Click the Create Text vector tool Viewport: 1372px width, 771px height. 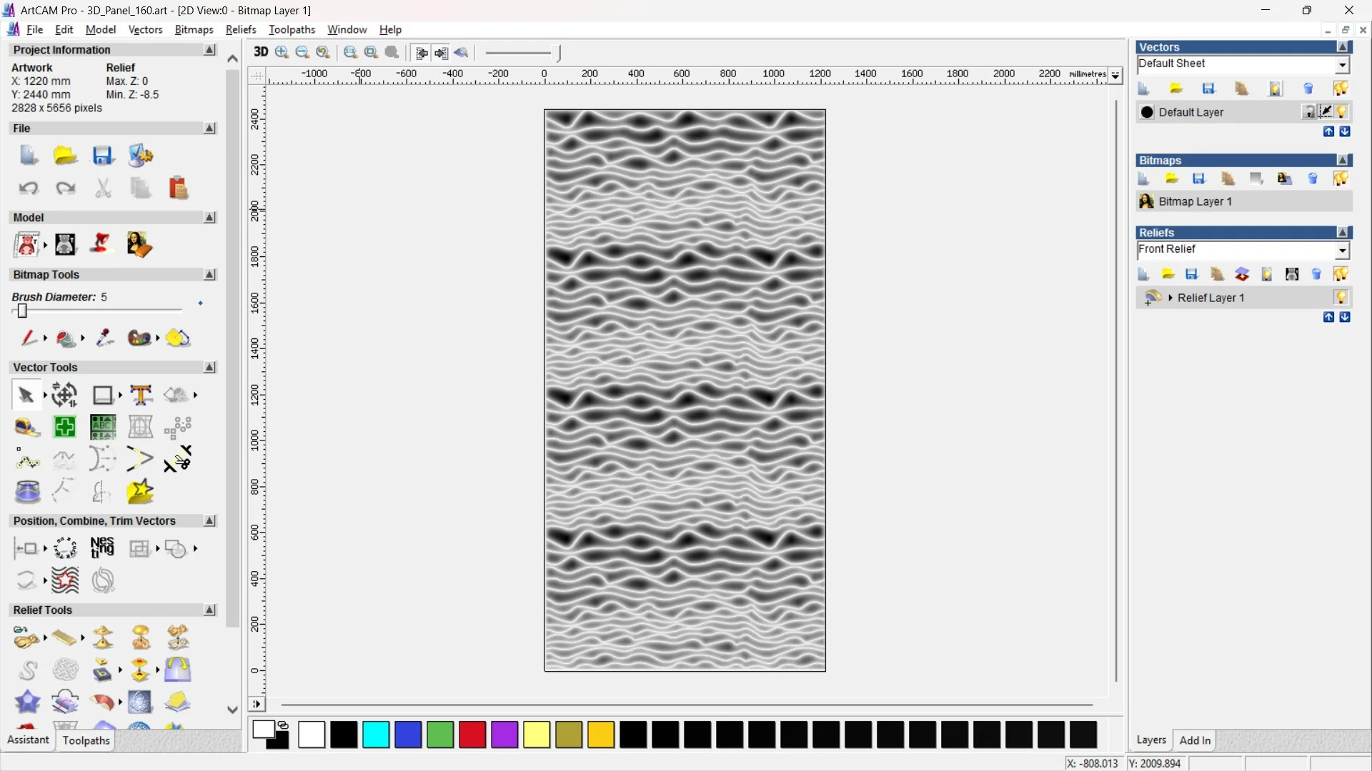click(x=141, y=395)
